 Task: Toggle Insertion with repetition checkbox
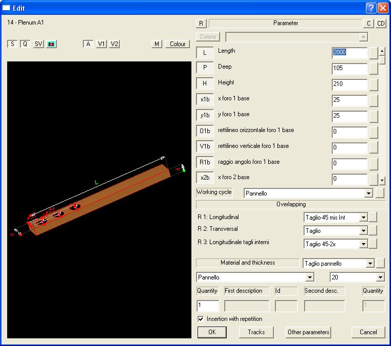pyautogui.click(x=201, y=319)
